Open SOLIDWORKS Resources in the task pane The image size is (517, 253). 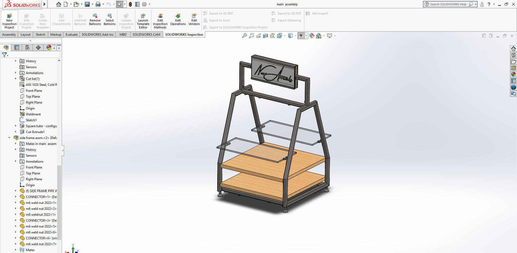[513, 49]
